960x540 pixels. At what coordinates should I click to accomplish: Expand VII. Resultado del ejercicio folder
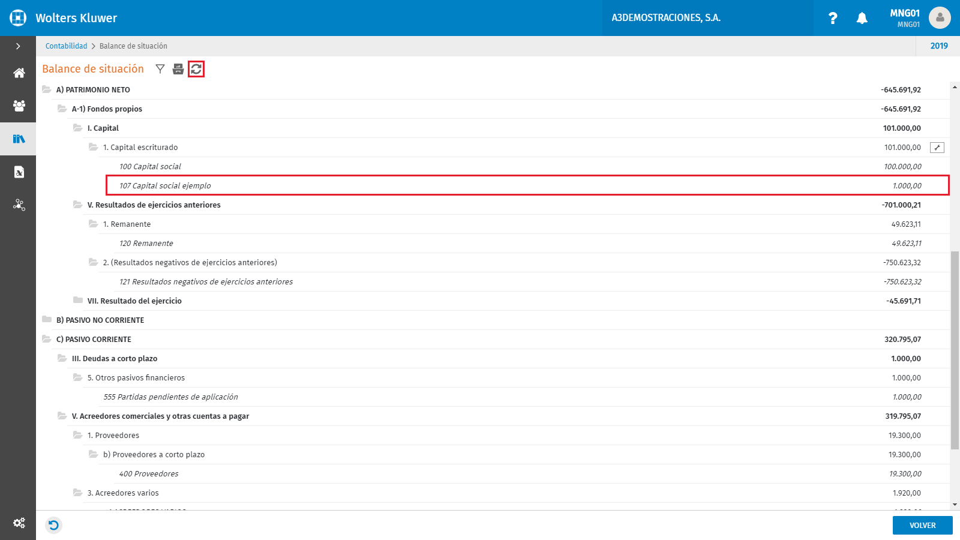78,300
